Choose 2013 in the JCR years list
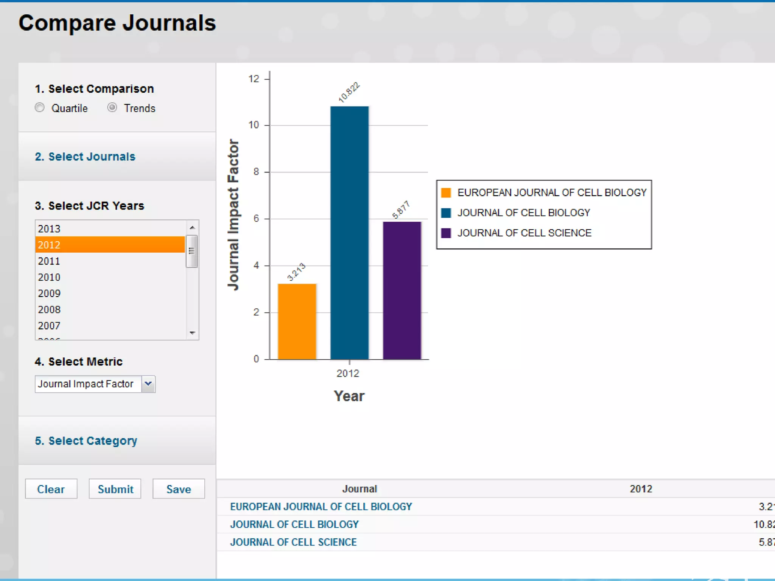 [x=49, y=229]
